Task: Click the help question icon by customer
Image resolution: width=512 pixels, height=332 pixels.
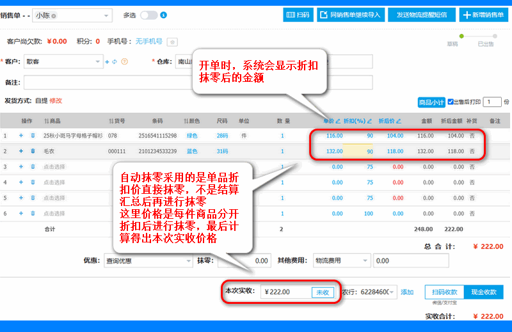Action: (124, 61)
